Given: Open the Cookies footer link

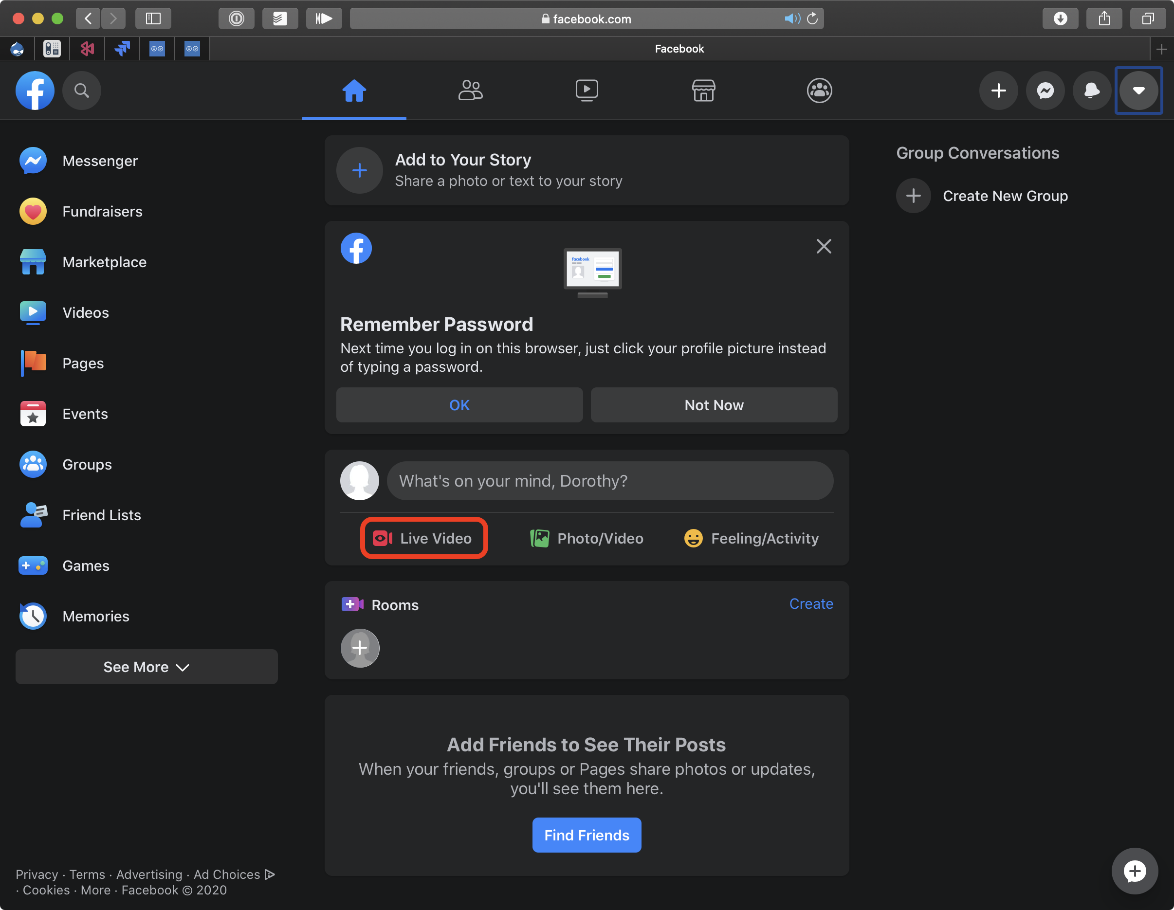Looking at the screenshot, I should point(46,890).
